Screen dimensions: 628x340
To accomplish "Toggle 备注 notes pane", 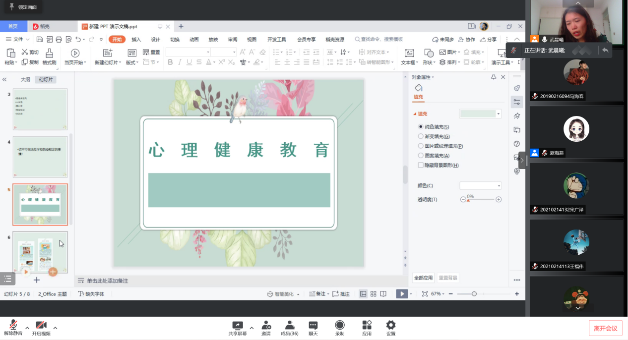I will pyautogui.click(x=317, y=294).
